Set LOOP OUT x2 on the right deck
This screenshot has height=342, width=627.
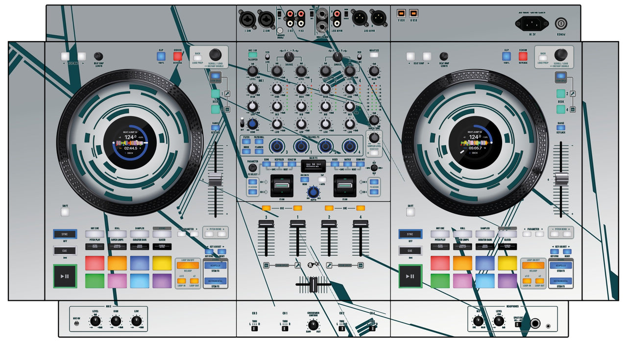(540, 281)
